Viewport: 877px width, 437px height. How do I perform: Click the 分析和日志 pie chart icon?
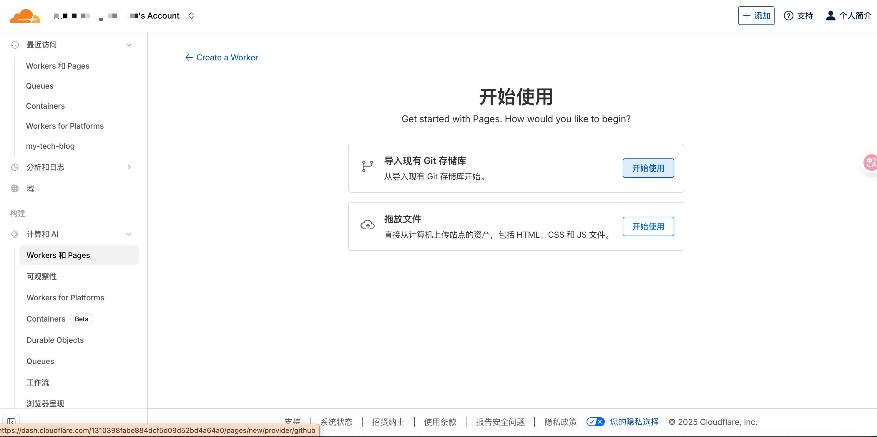15,167
